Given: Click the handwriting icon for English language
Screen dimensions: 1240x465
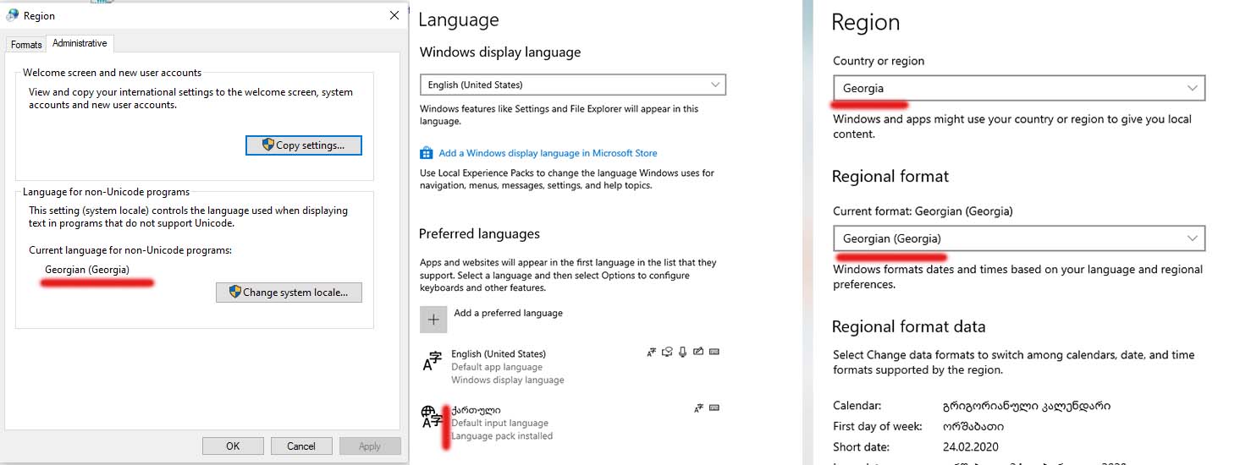Looking at the screenshot, I should [699, 352].
